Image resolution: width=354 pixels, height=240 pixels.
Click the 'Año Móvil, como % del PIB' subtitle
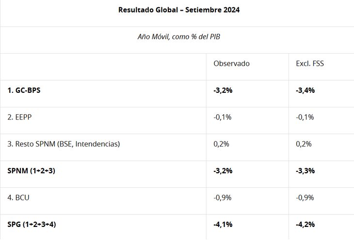pos(178,37)
